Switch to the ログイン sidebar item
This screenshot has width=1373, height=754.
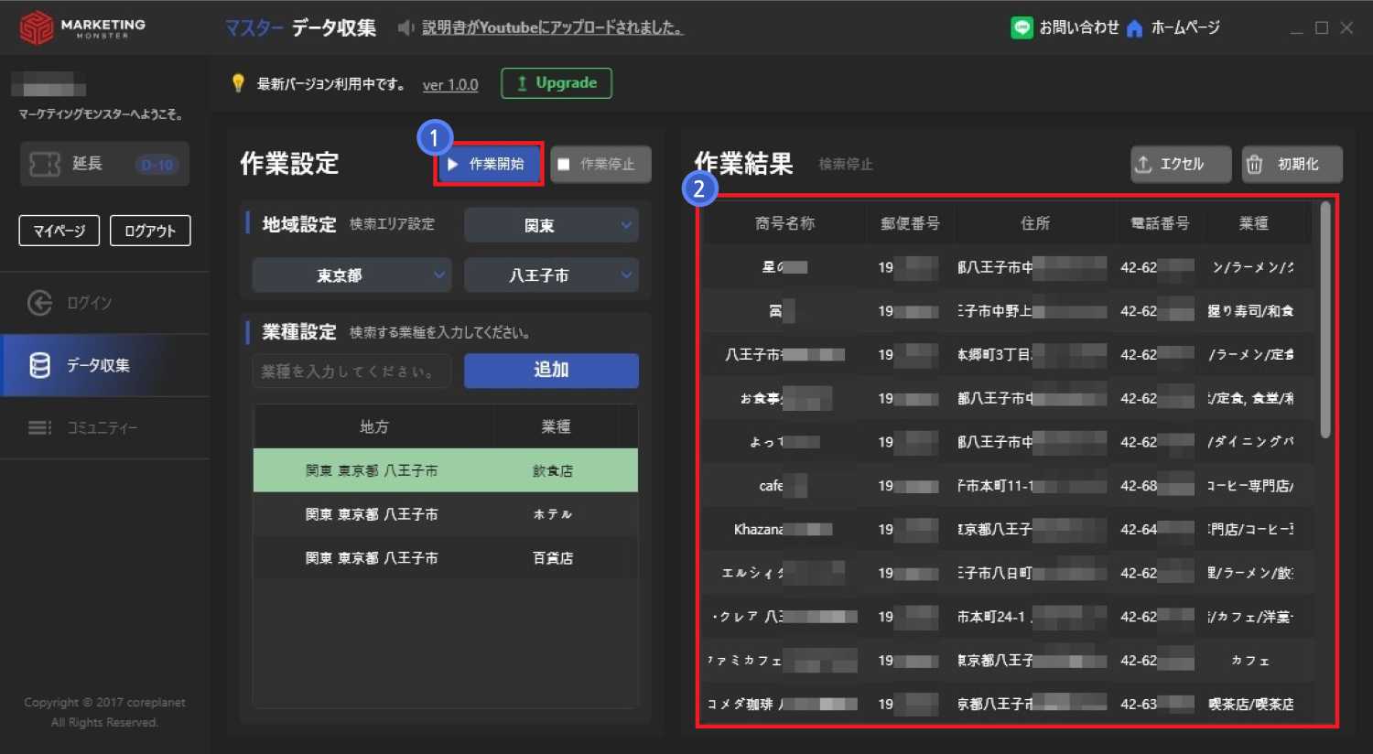(104, 303)
